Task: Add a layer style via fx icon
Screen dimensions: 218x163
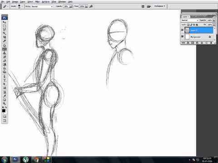Action: (x=188, y=43)
